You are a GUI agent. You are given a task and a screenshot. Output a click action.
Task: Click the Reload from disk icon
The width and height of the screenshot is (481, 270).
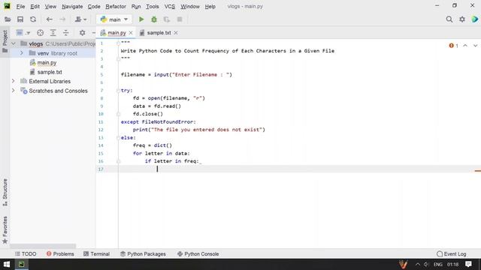point(33,19)
